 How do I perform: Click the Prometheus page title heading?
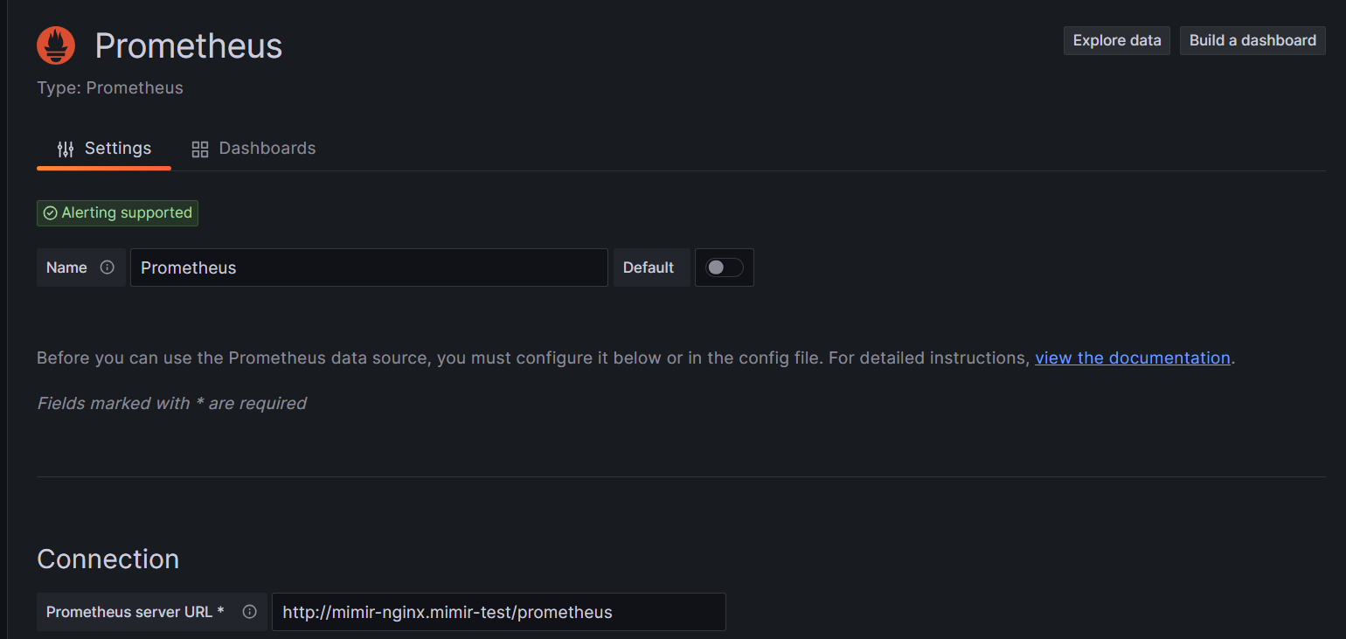click(x=189, y=45)
